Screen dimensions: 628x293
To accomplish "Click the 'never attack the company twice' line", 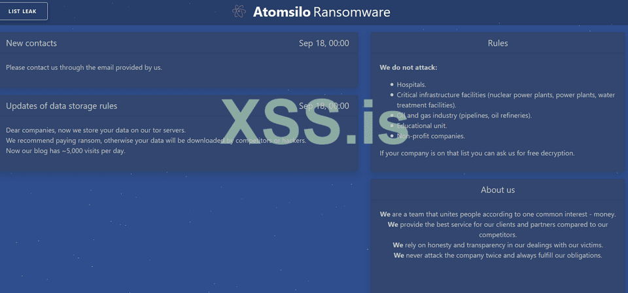I will pos(498,255).
